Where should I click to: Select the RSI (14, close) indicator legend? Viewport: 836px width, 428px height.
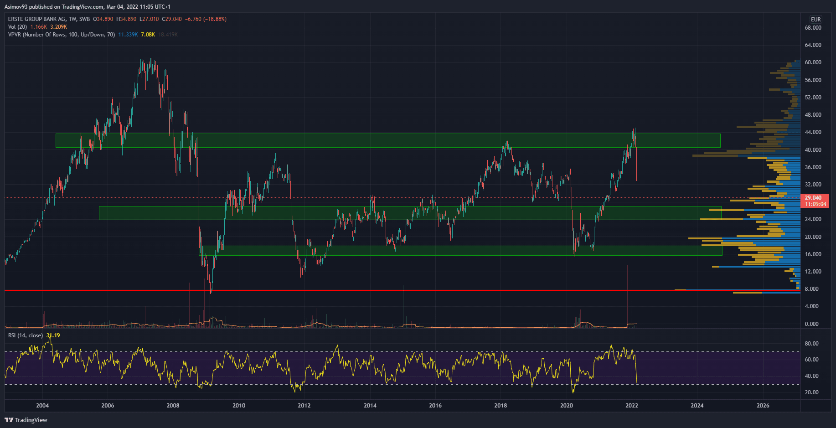tap(26, 335)
